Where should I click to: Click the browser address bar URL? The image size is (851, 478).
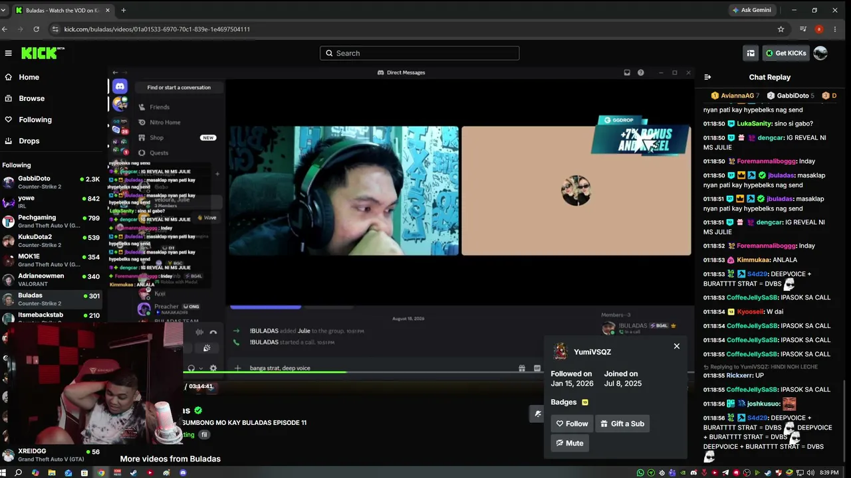click(157, 29)
